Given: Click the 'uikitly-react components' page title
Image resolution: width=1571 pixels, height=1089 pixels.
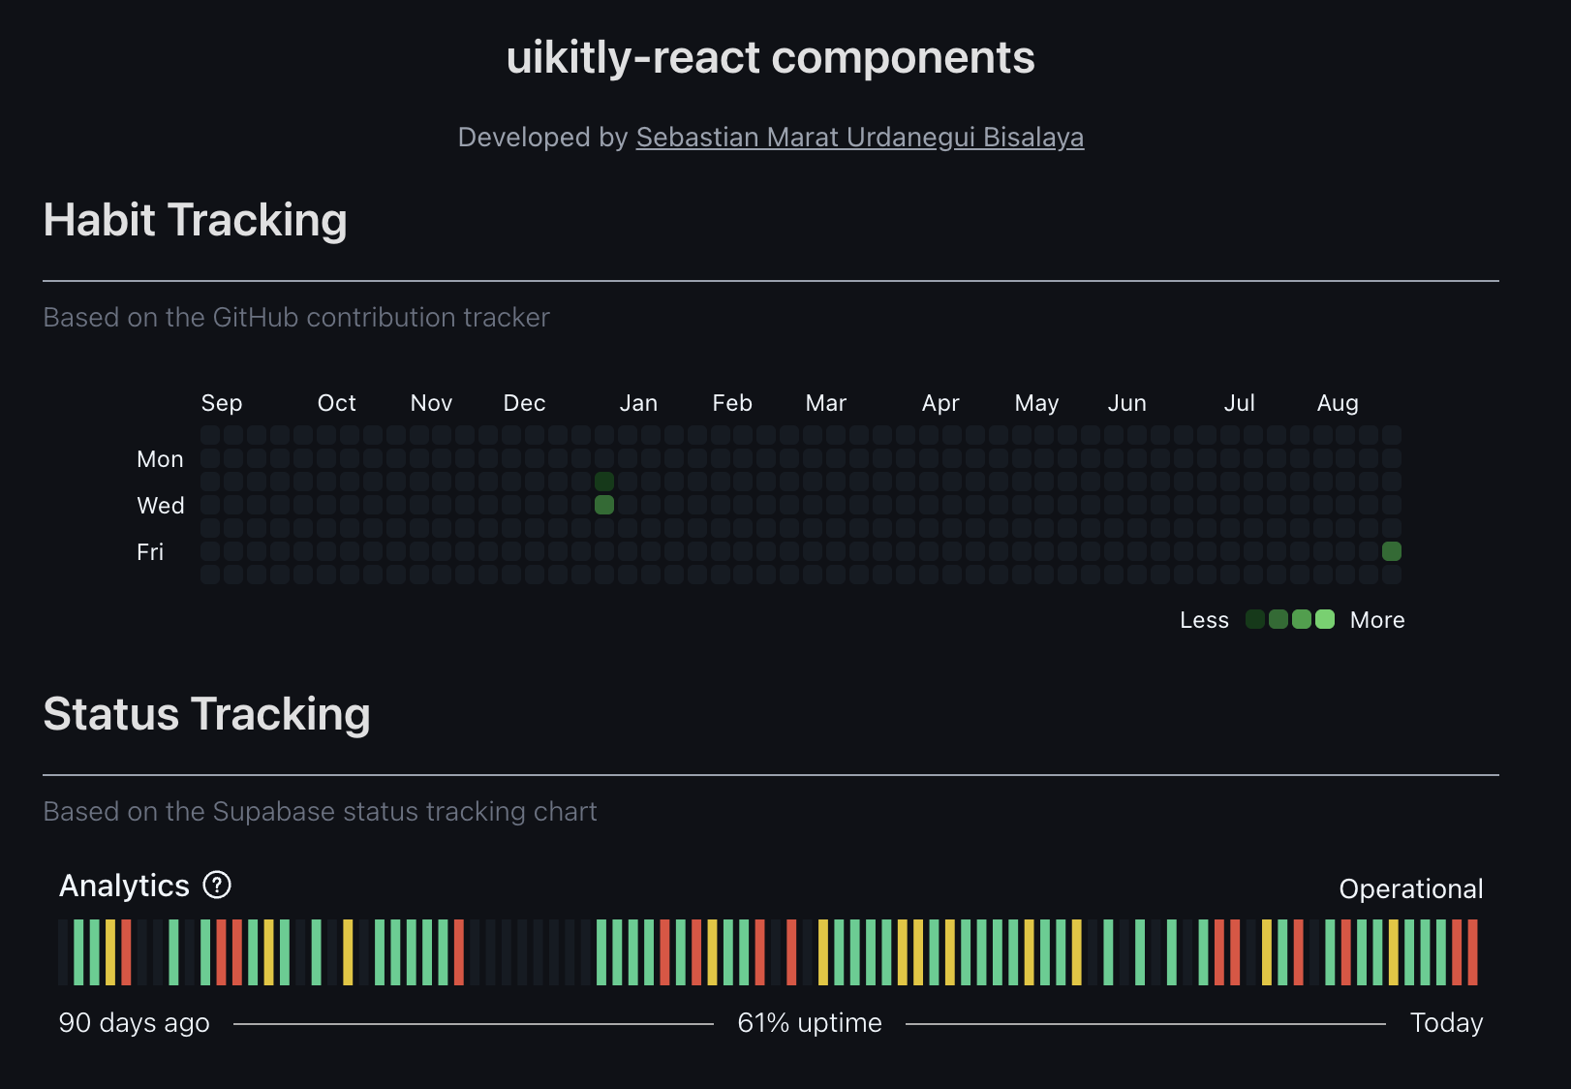Looking at the screenshot, I should pyautogui.click(x=771, y=57).
